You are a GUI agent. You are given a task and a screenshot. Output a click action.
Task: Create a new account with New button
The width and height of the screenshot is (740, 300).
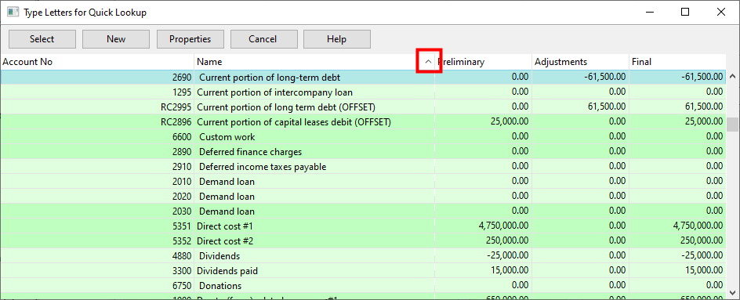point(116,39)
